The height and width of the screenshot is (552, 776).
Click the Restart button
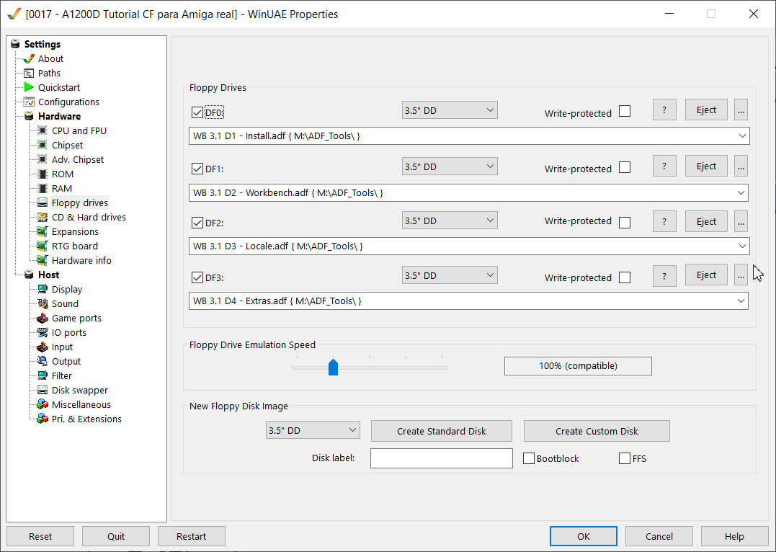pyautogui.click(x=192, y=536)
